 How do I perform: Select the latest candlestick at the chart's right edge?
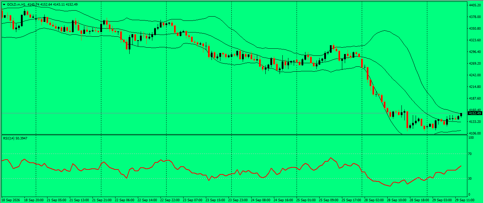coord(461,114)
